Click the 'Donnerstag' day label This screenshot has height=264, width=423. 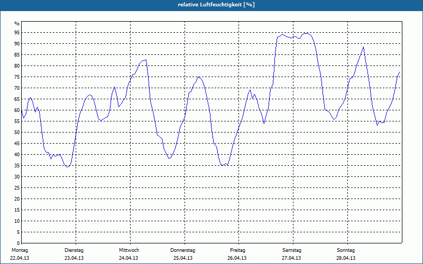[x=182, y=250]
